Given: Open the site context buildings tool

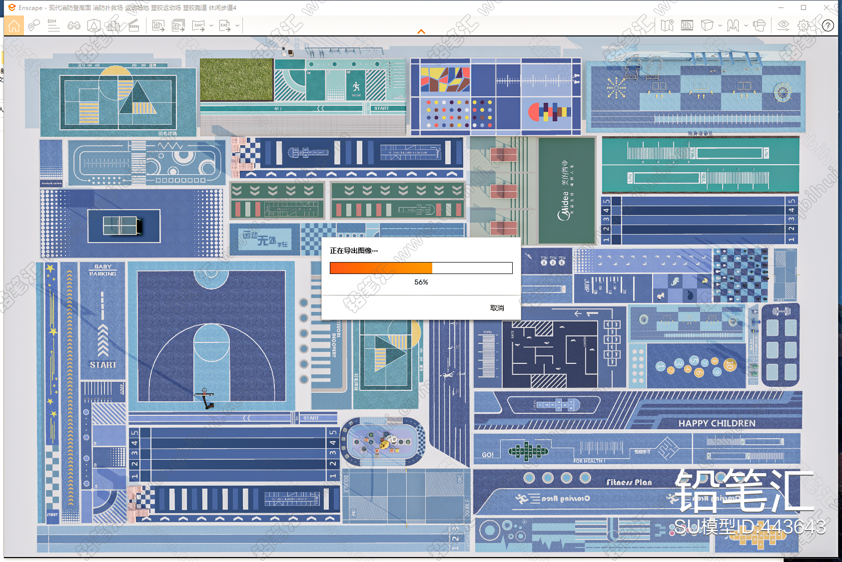Looking at the screenshot, I should pos(113,25).
